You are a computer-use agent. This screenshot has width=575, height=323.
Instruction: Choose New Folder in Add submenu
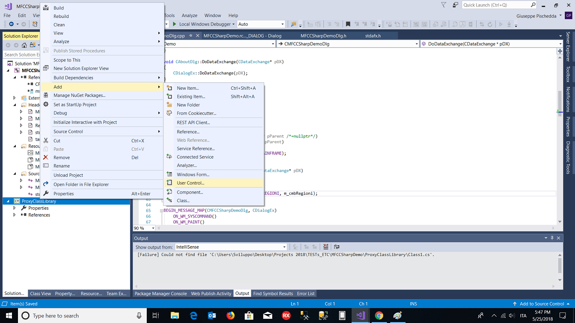point(214,105)
